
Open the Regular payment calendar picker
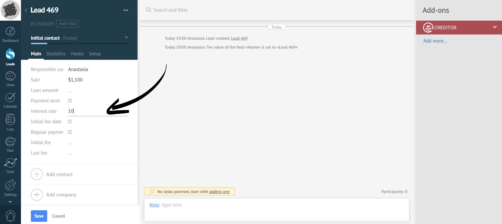[70, 132]
